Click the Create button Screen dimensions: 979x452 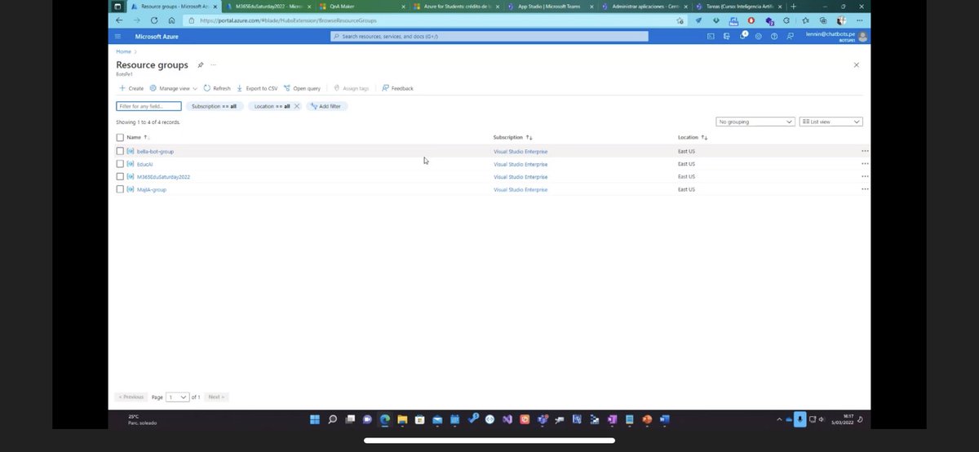point(131,88)
